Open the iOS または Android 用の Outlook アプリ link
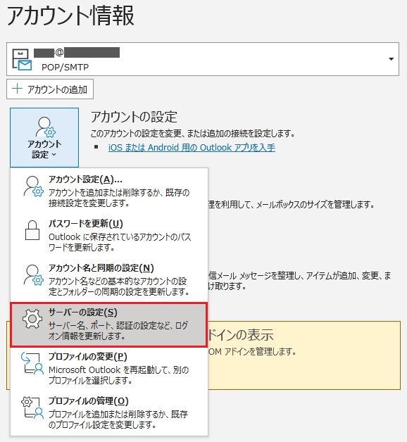Screen dimensions: 407x442 coord(192,147)
